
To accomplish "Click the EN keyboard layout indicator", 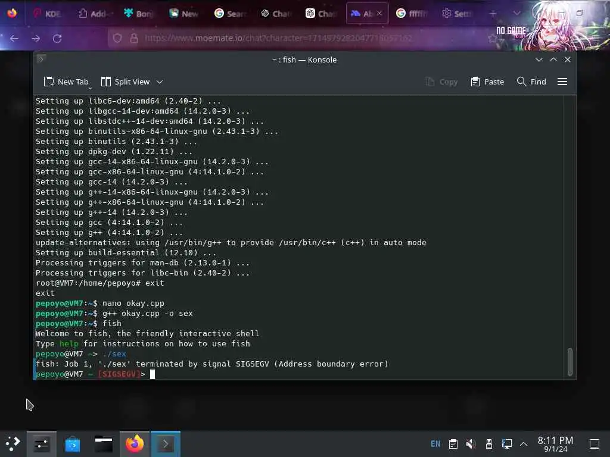I will [x=435, y=443].
